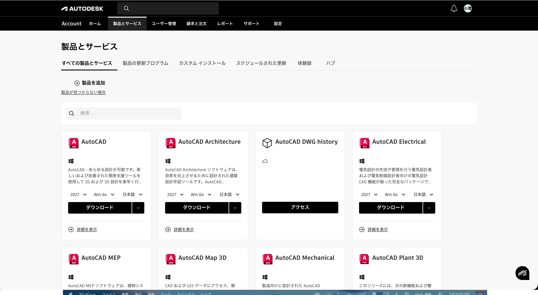Image resolution: width=538 pixels, height=295 pixels.
Task: Click the 検索 product search field
Action: [x=124, y=113]
